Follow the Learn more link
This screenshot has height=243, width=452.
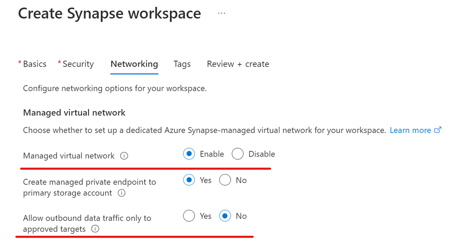(x=410, y=130)
